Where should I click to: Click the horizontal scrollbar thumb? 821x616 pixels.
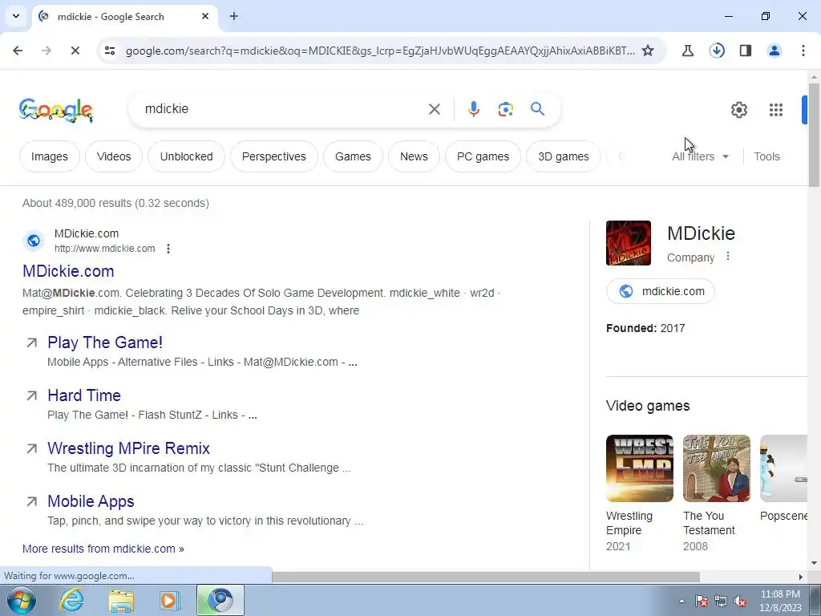pos(486,577)
